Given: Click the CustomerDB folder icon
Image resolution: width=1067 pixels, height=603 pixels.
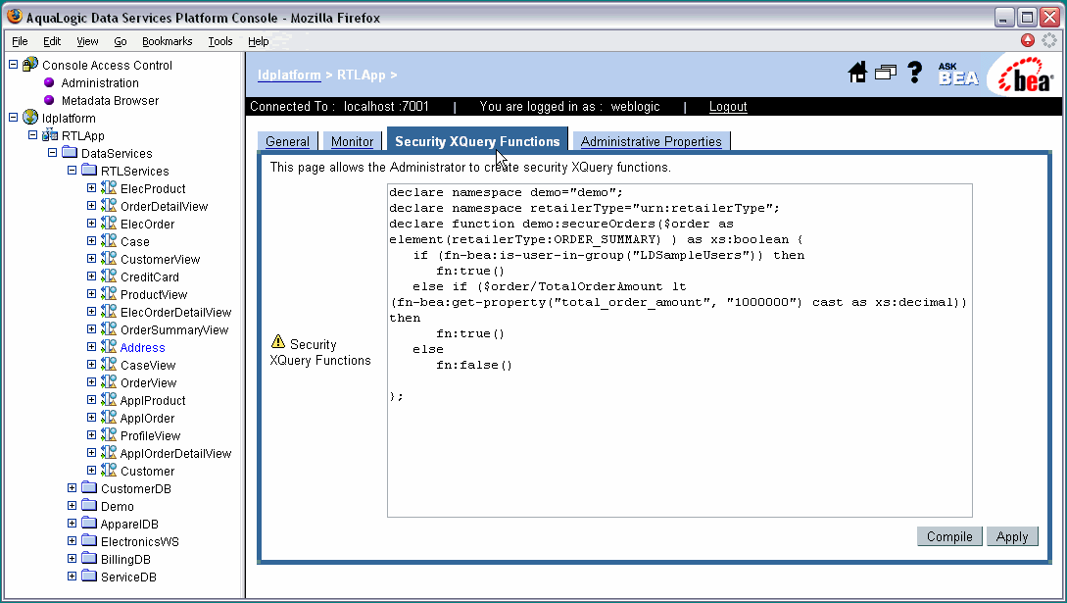Looking at the screenshot, I should pos(89,487).
